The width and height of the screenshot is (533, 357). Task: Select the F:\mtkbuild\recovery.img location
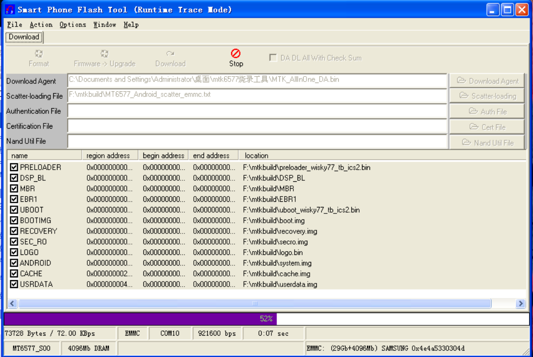pos(280,231)
